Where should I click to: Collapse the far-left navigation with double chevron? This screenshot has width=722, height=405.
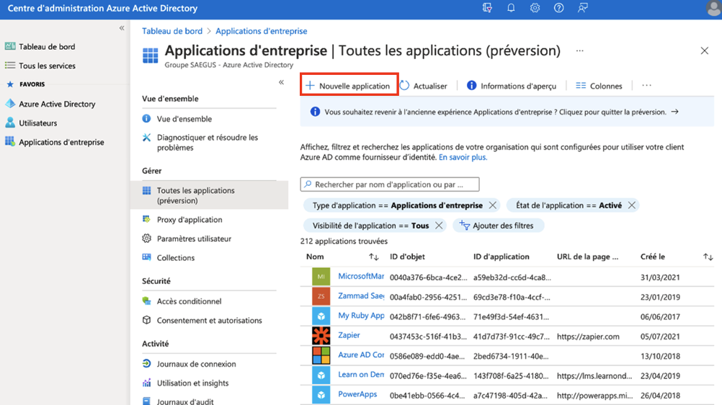(122, 28)
